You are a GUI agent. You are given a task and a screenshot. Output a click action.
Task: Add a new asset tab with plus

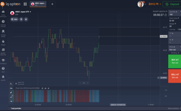point(52,4)
